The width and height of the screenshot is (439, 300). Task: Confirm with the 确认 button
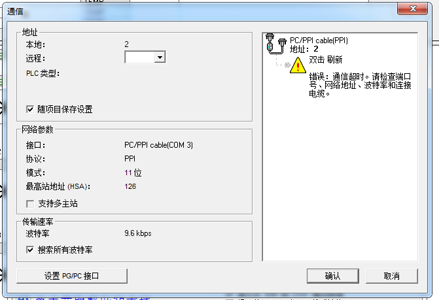[x=332, y=276]
